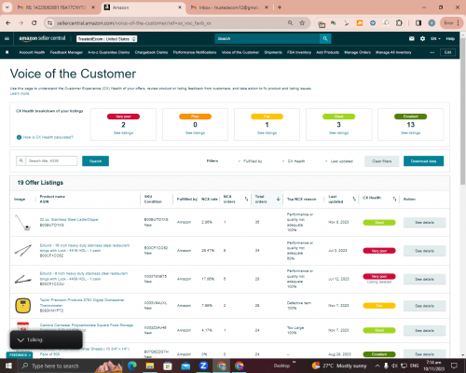Click the info icon next to How is CX Health calculated
The width and height of the screenshot is (466, 373).
coord(19,137)
